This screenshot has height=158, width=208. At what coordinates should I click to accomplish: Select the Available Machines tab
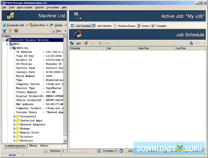(15, 146)
